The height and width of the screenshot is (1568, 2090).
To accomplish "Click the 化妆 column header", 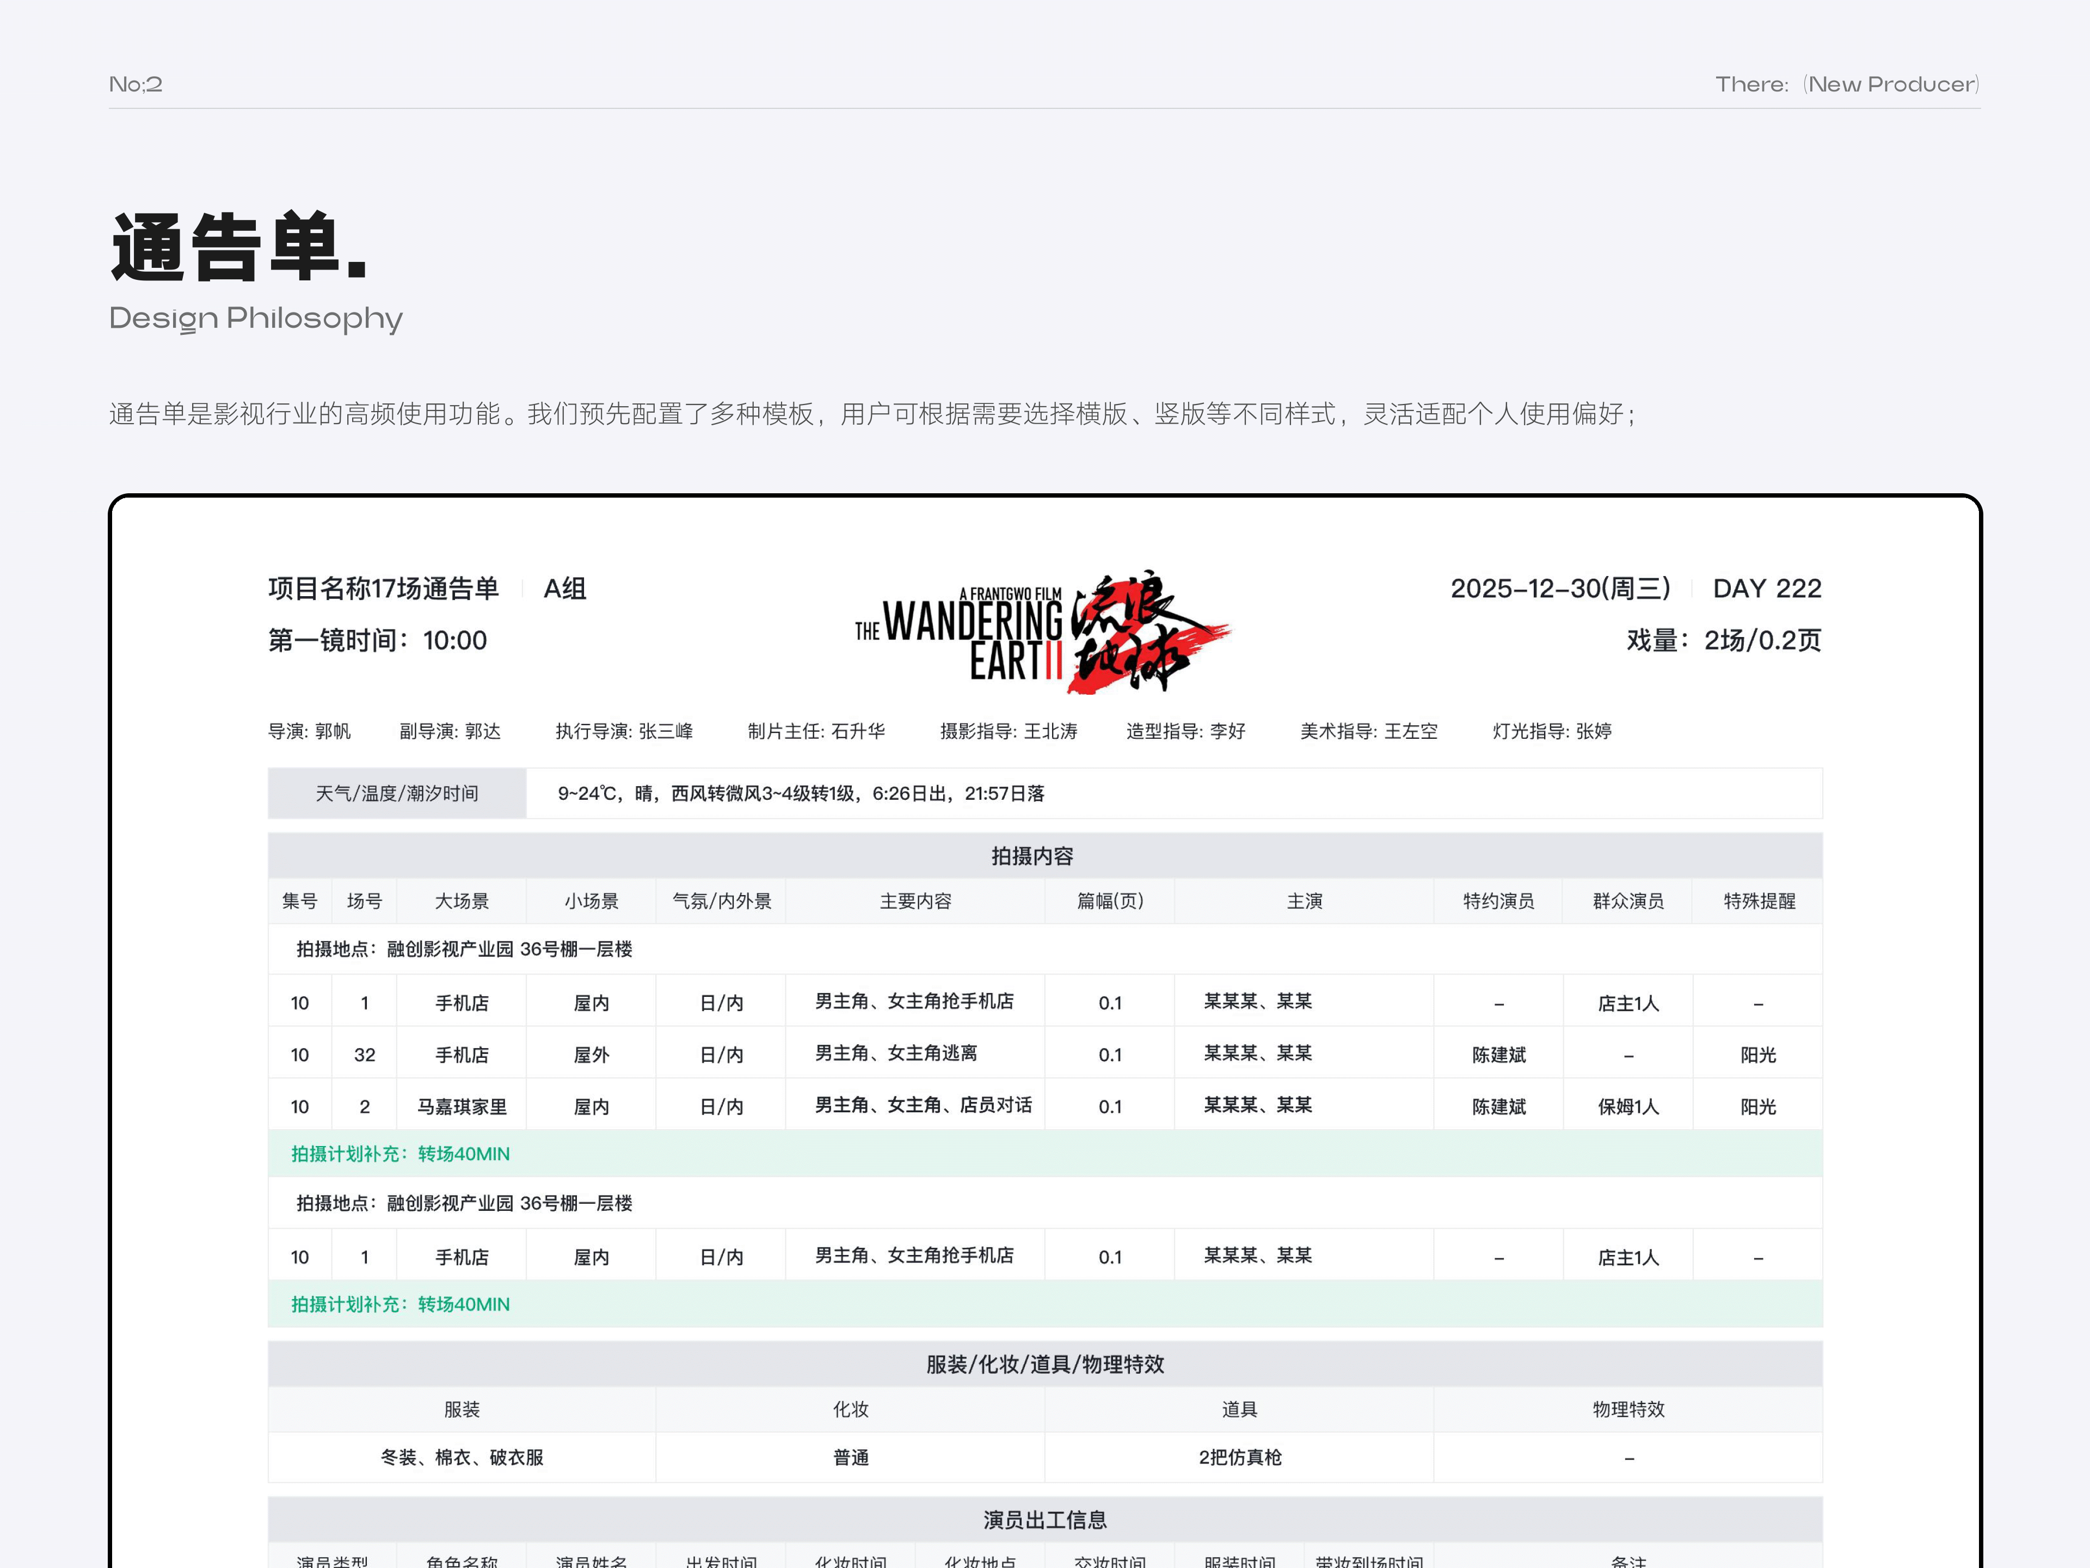I will (850, 1410).
